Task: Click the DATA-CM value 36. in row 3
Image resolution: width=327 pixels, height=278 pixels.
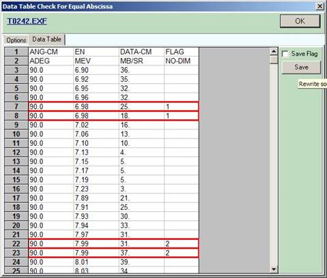Action: (141, 70)
